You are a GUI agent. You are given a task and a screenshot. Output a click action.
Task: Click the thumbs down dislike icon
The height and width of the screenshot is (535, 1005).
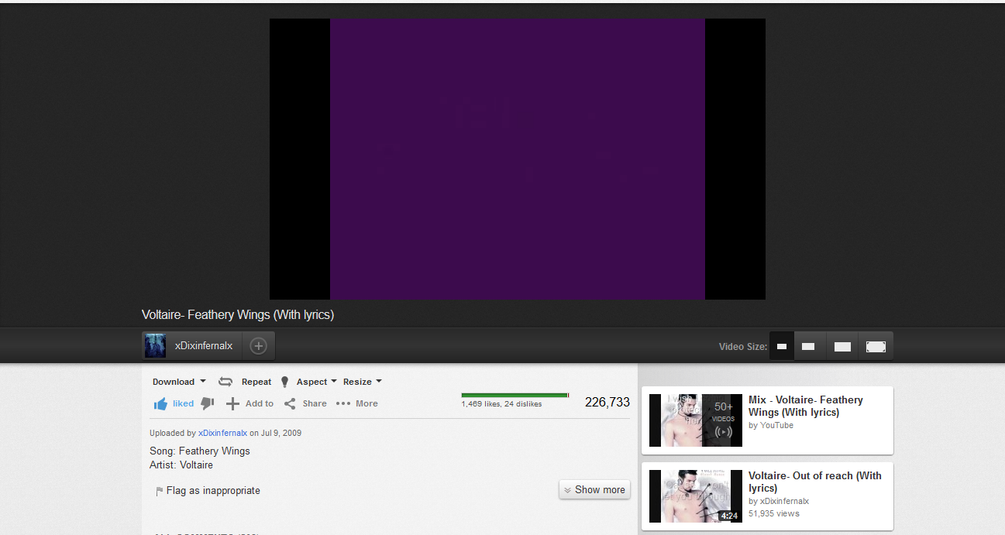pyautogui.click(x=207, y=403)
